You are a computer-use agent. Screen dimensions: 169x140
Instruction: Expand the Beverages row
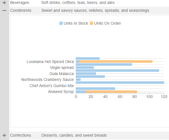pyautogui.click(x=4, y=3)
